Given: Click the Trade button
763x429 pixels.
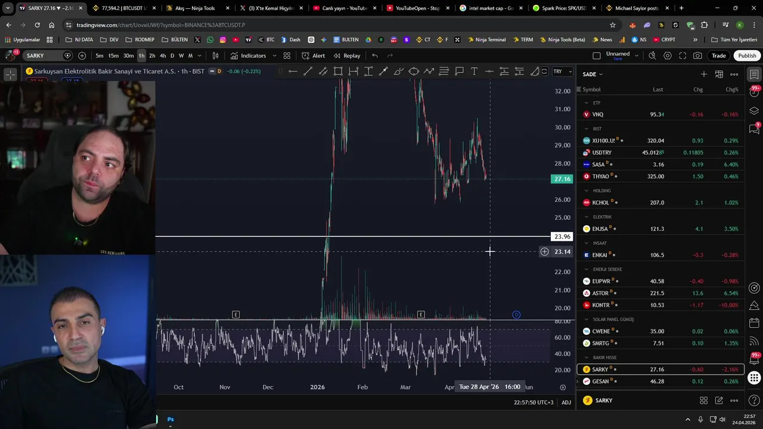Looking at the screenshot, I should click(718, 55).
